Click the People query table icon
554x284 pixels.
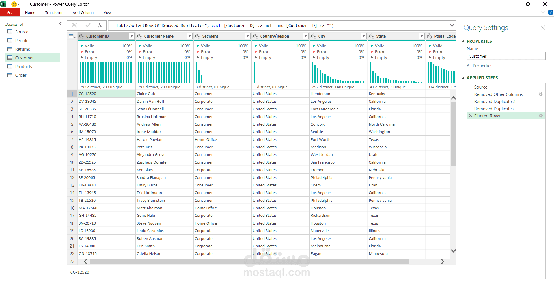click(x=10, y=40)
